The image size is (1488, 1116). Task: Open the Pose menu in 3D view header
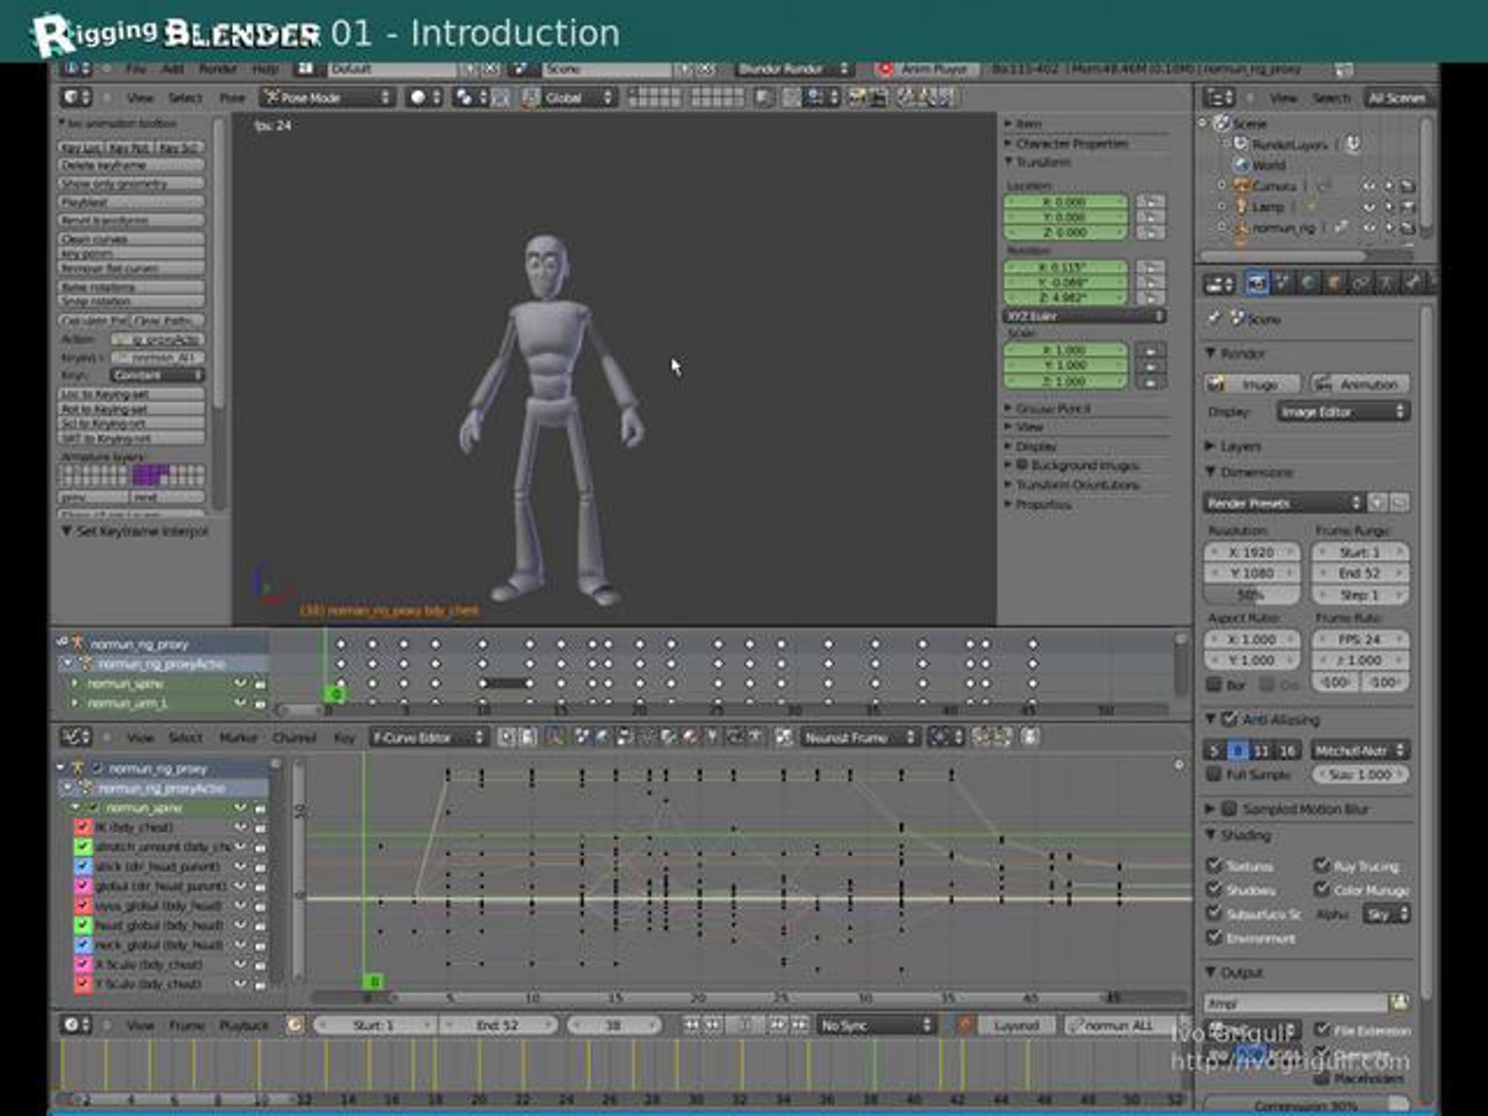(x=232, y=98)
